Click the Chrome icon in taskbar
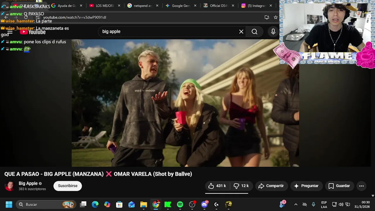Image resolution: width=375 pixels, height=211 pixels. [156, 205]
